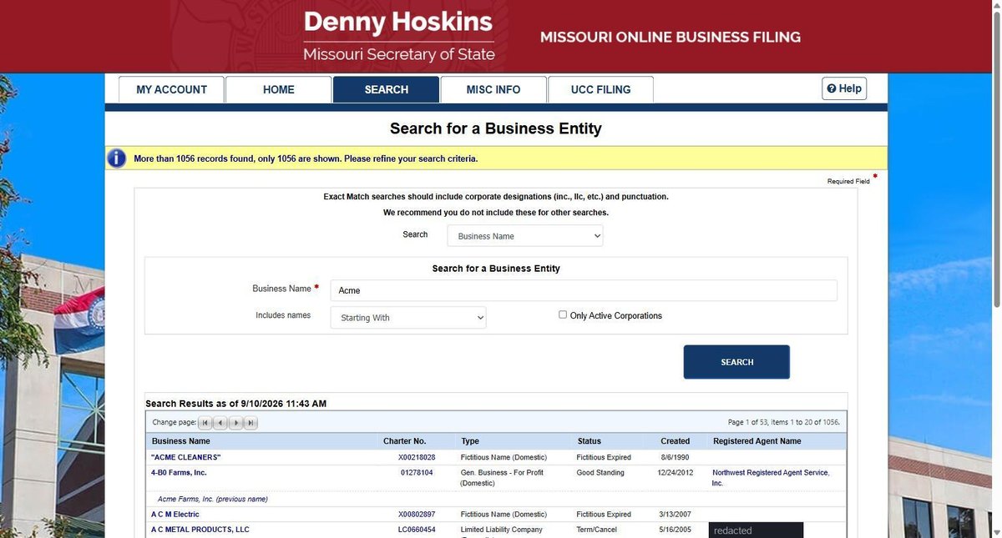Open the UCC FILING tab
1002x538 pixels.
600,89
